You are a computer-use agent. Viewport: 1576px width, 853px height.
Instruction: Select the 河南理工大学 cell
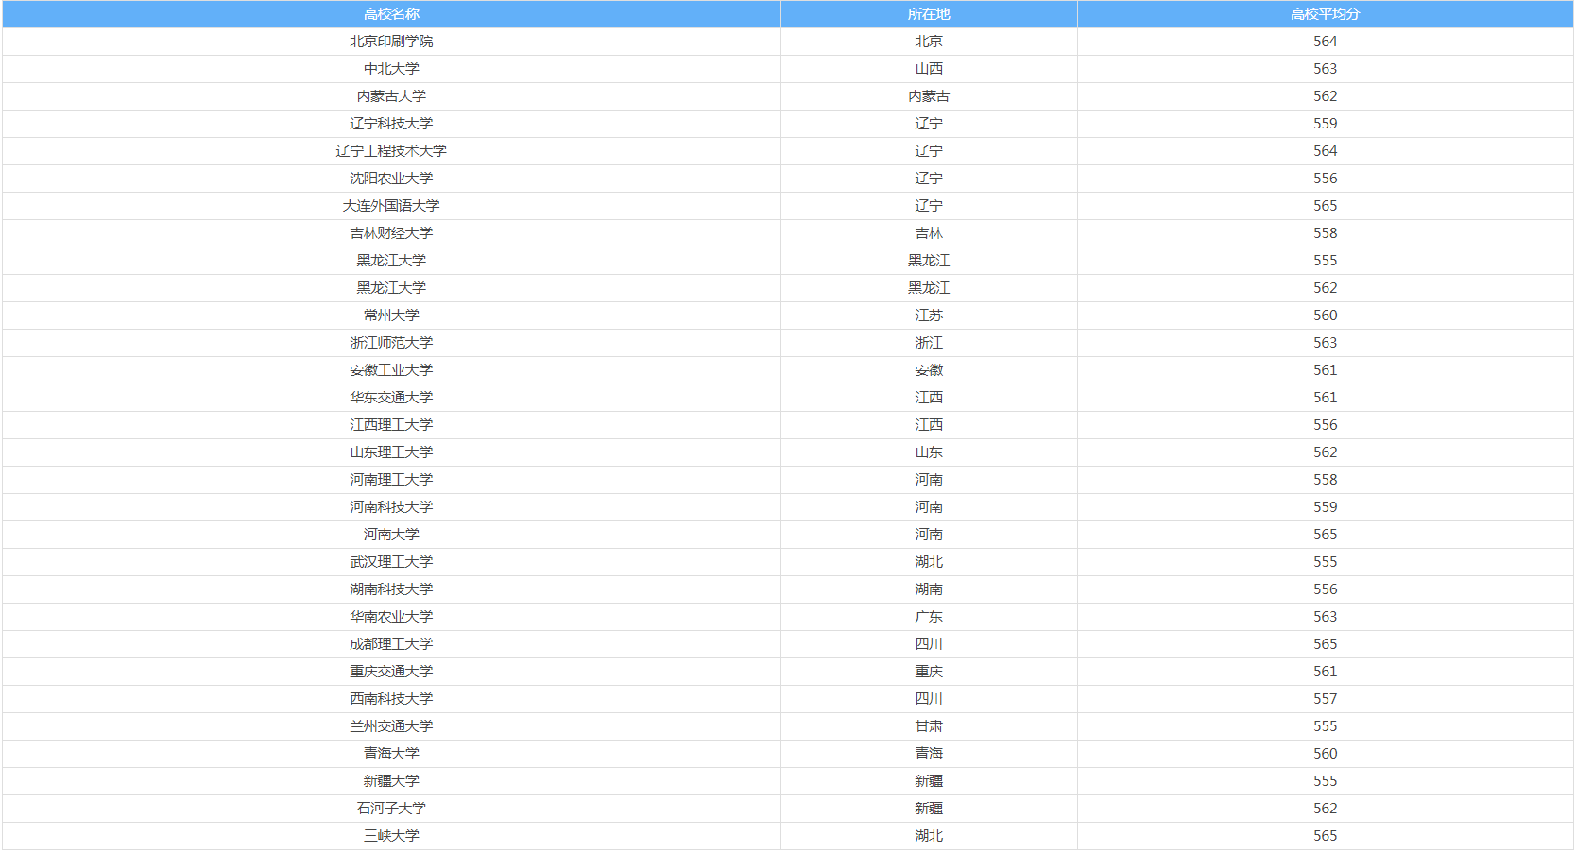pos(391,480)
